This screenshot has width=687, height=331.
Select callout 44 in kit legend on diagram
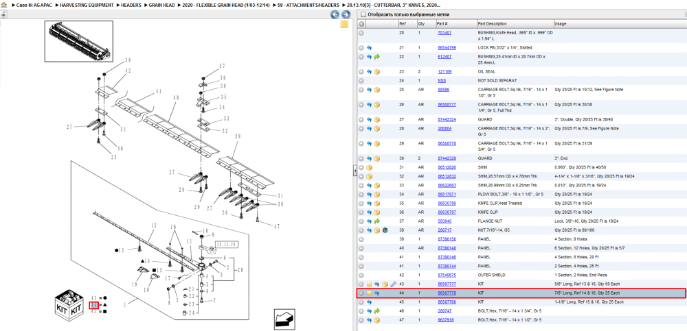(93, 305)
